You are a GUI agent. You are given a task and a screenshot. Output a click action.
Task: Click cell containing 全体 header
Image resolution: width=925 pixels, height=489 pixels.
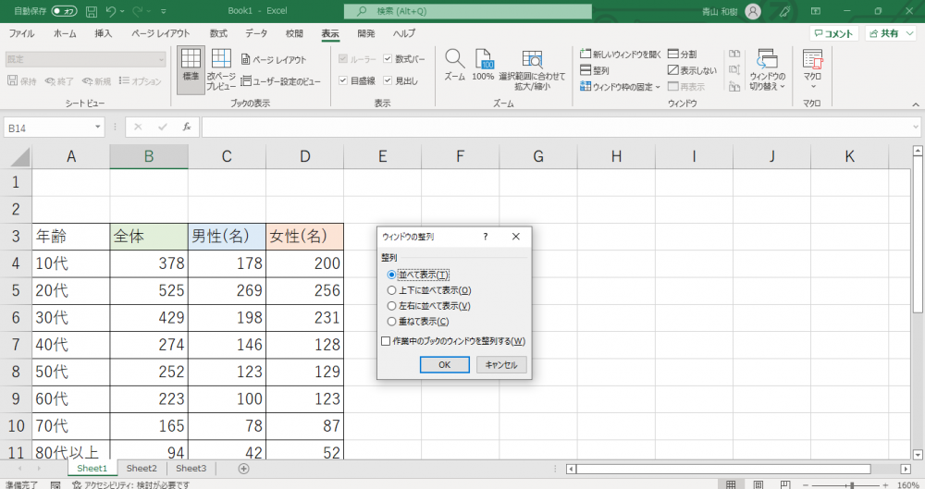point(149,237)
